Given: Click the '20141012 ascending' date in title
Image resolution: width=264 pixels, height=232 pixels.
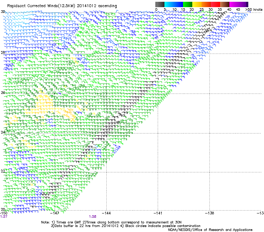Looking at the screenshot, I should click(97, 6).
